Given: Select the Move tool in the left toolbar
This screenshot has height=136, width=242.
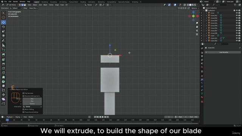Looking at the screenshot, I should point(3,22).
